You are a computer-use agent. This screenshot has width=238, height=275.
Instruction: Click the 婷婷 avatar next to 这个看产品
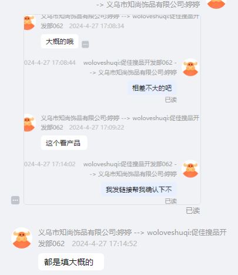[29, 122]
